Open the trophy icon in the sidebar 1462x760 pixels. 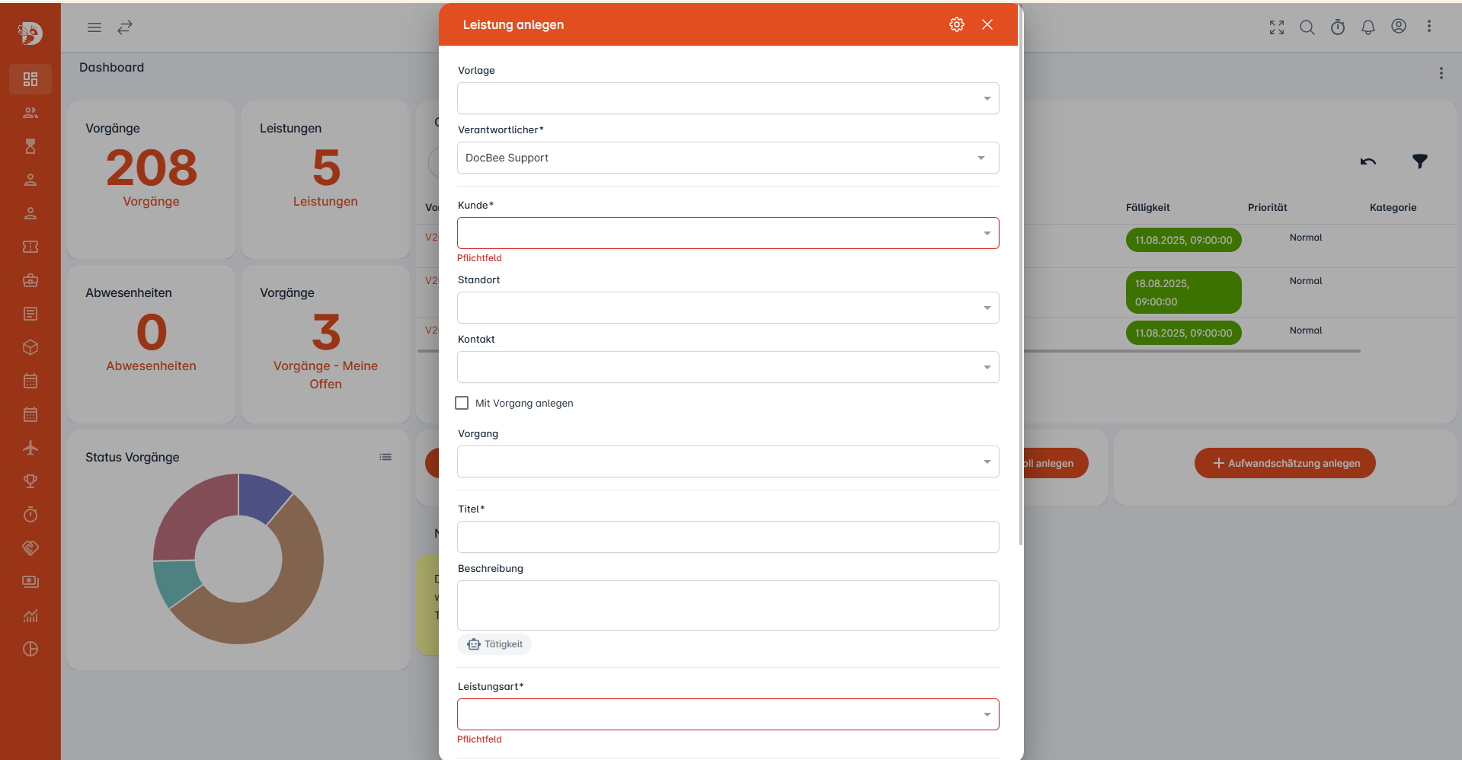30,481
